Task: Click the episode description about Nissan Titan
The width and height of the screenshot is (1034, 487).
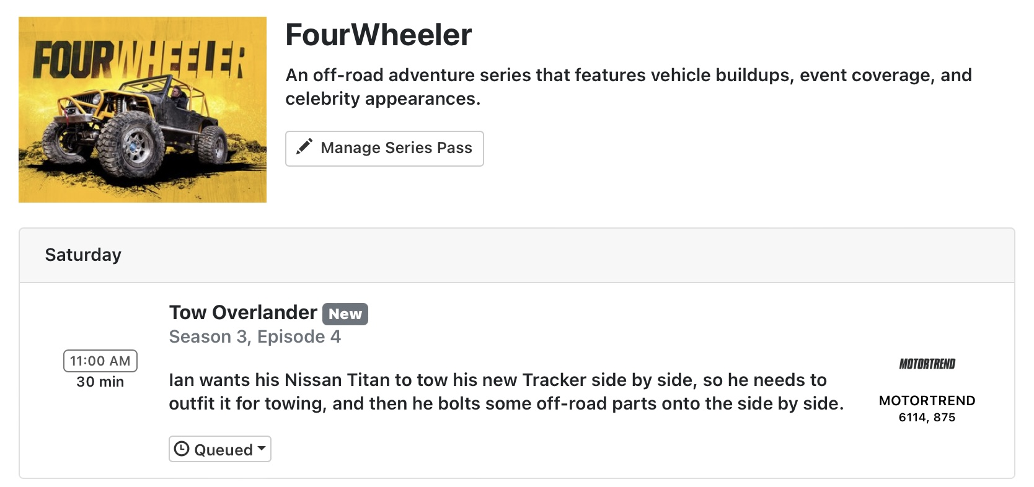Action: pos(505,392)
